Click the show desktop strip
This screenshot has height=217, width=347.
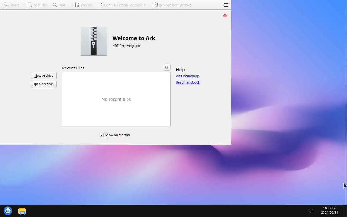[345, 211]
